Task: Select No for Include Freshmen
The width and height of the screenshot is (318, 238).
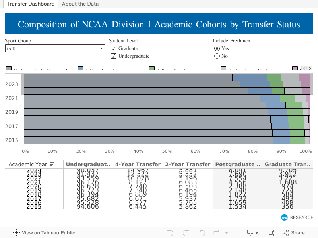Action: point(217,56)
